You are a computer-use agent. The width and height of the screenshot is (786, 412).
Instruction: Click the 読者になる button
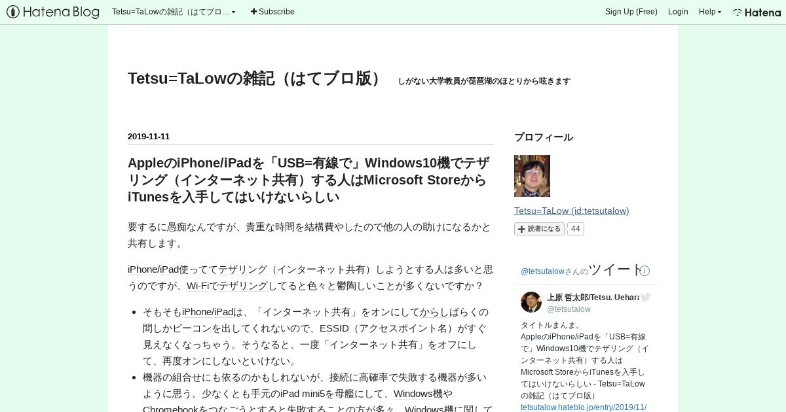539,229
